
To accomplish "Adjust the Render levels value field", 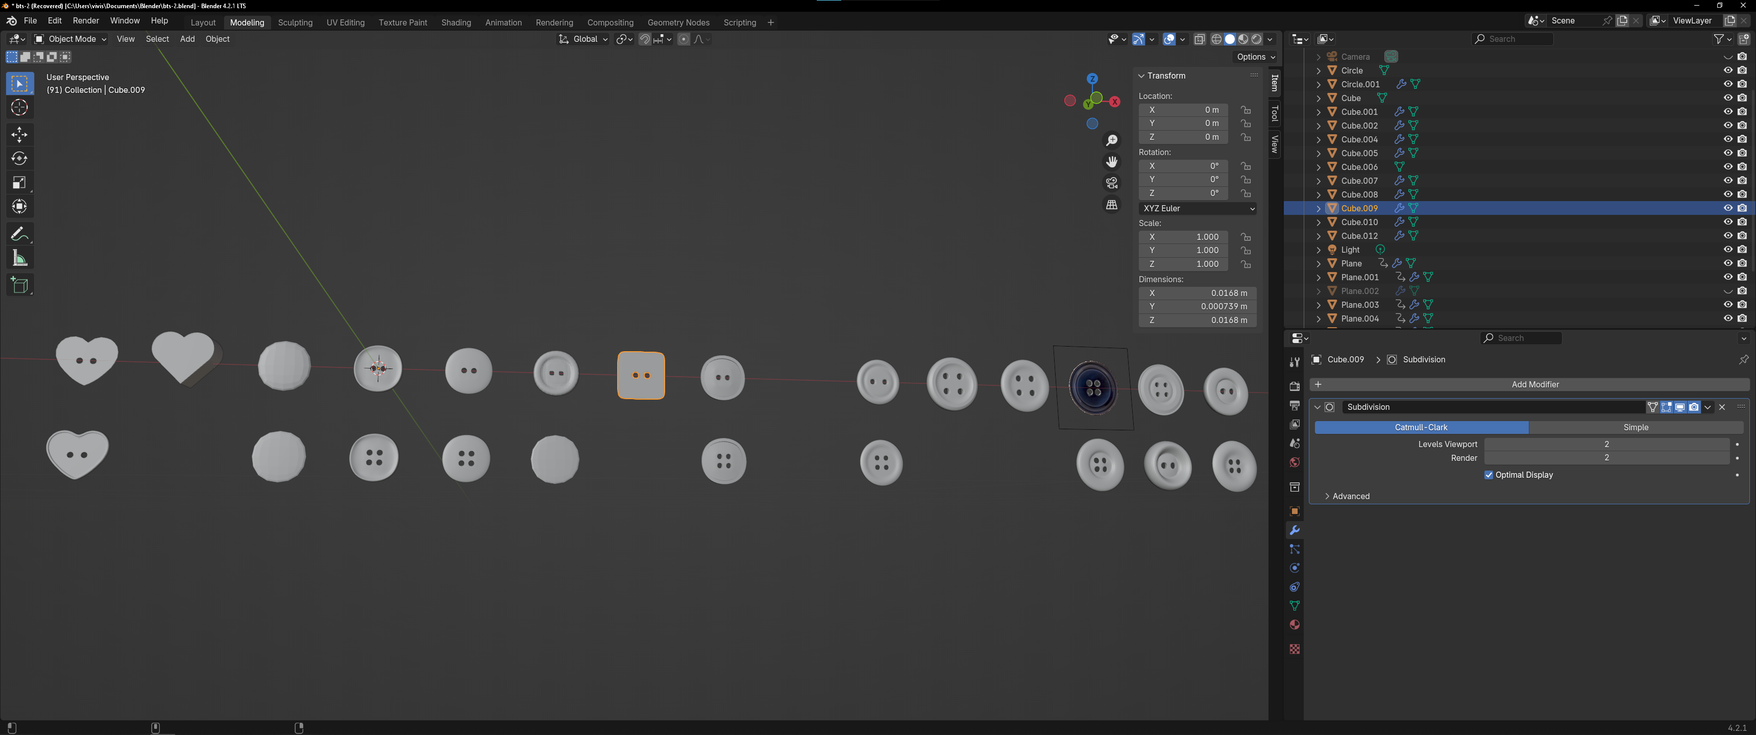I will click(1606, 458).
